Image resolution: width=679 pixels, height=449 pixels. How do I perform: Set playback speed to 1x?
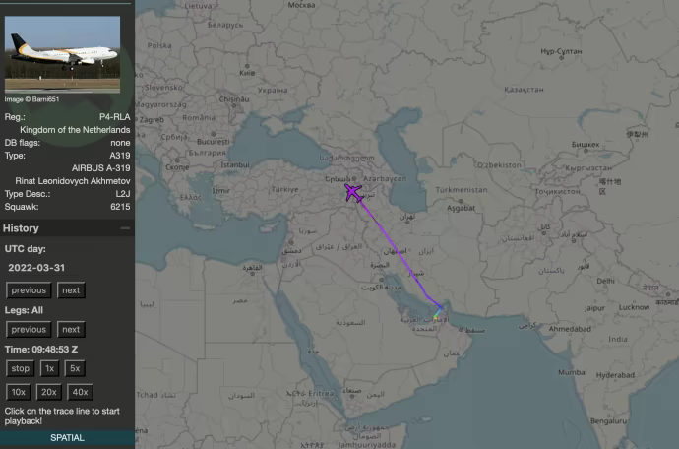pos(48,368)
